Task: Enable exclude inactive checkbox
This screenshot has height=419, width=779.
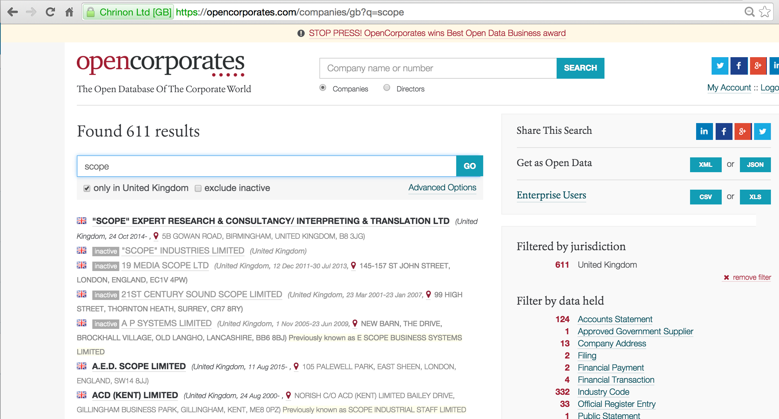Action: click(x=198, y=188)
